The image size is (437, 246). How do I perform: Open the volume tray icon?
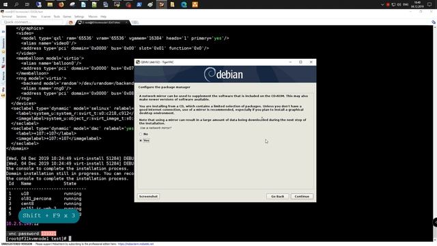coord(399,5)
